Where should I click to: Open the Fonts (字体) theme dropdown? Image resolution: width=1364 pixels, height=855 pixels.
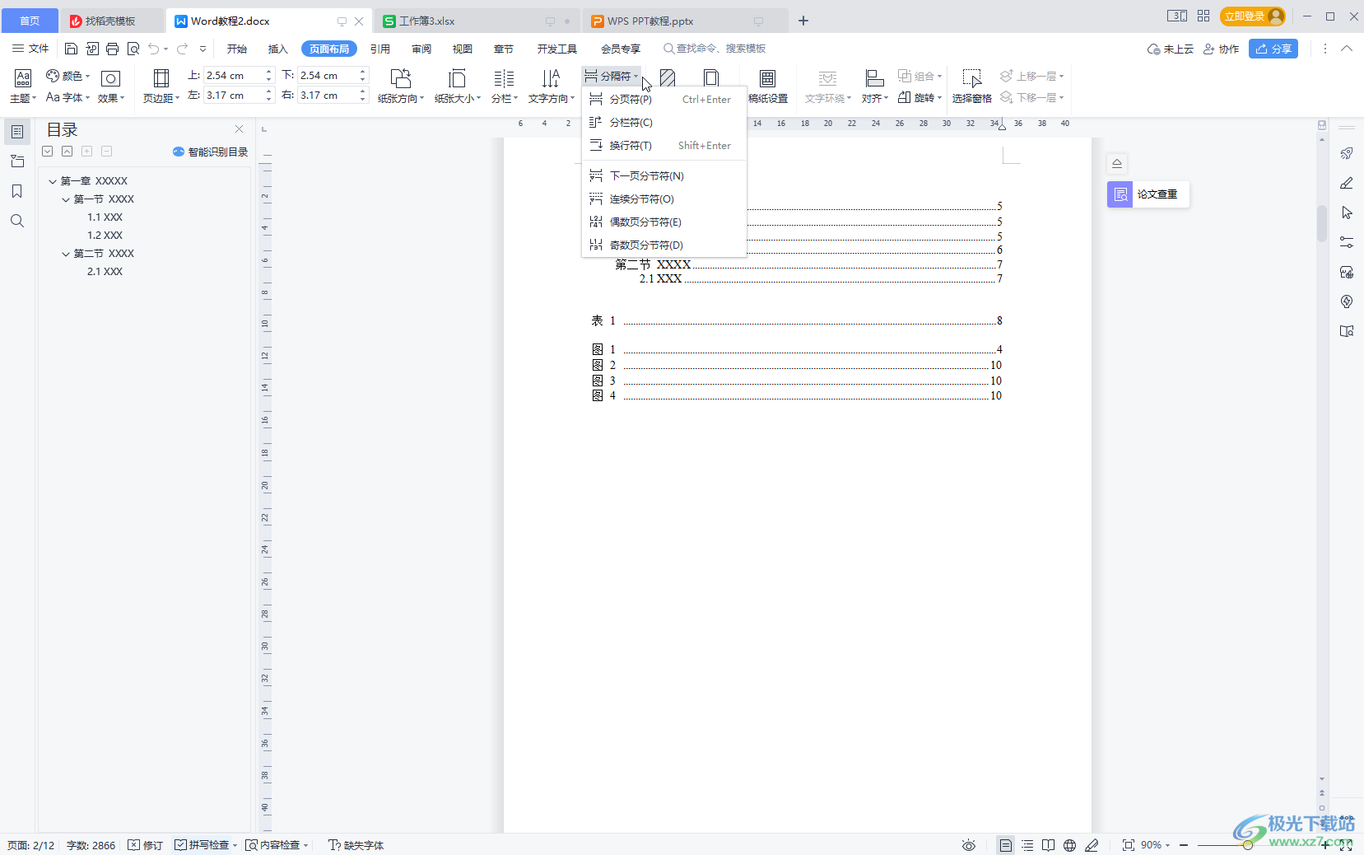click(x=68, y=97)
